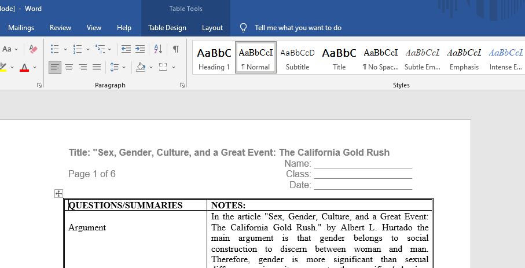The height and width of the screenshot is (268, 525).
Task: Click Tell me what you want to do
Action: [298, 28]
